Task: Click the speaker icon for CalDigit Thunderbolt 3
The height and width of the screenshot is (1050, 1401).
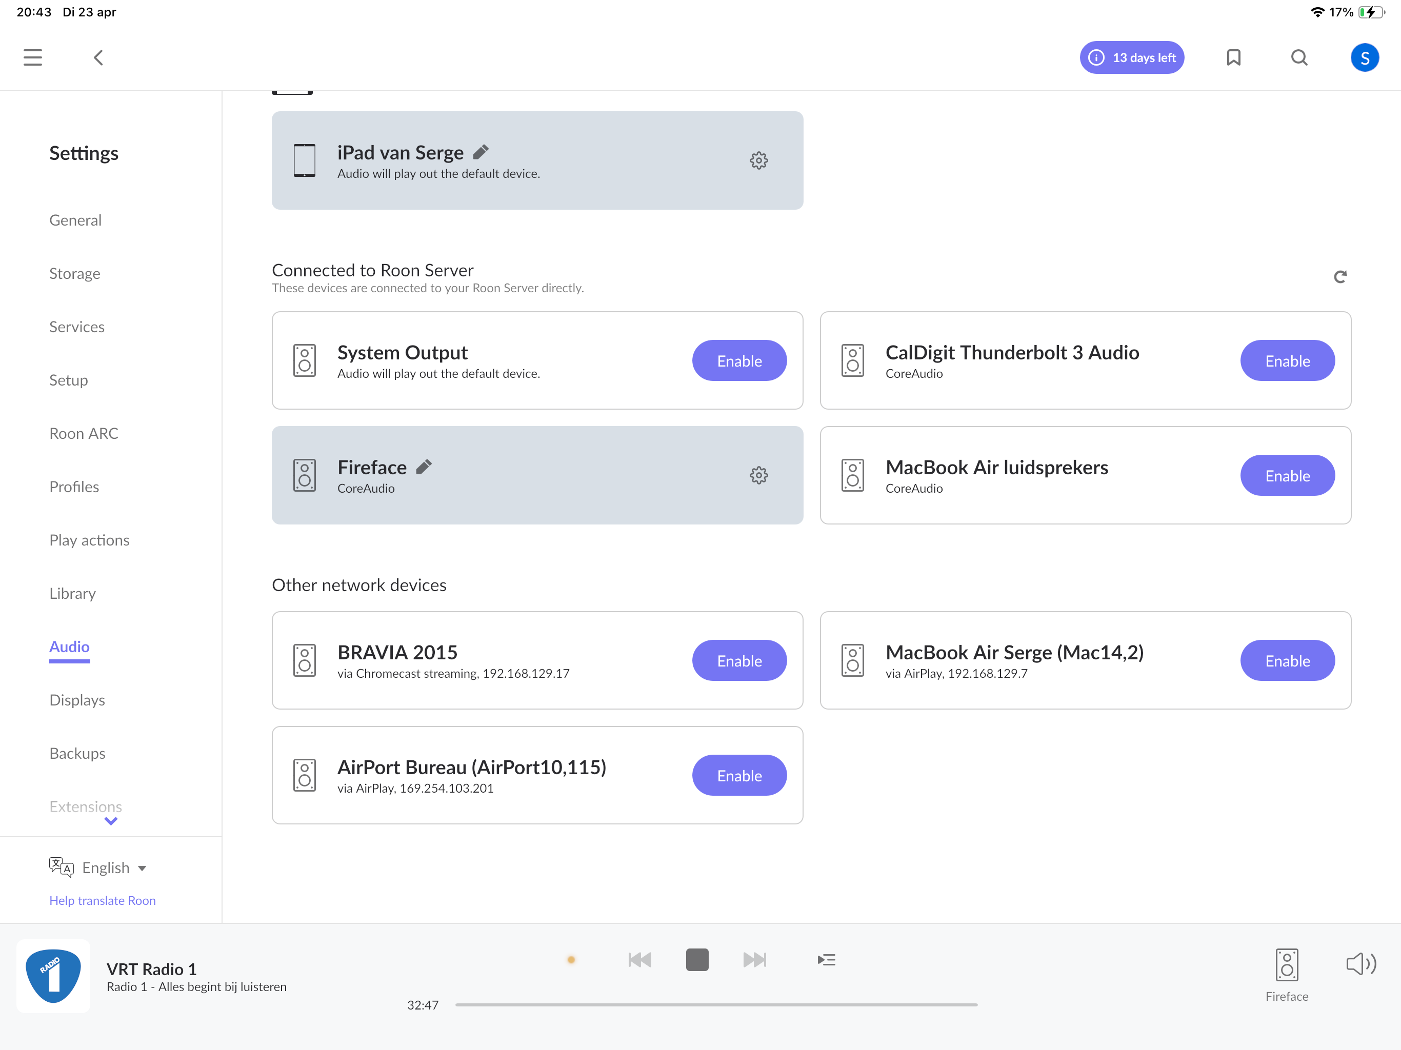Action: [x=852, y=360]
